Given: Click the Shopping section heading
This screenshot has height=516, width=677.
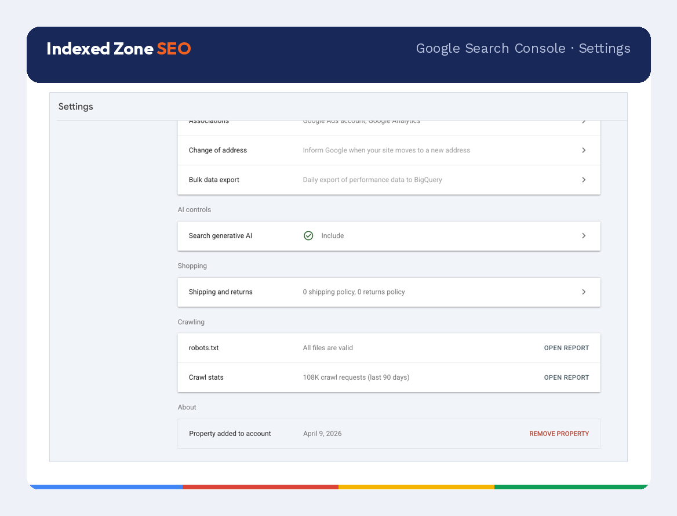Looking at the screenshot, I should pos(192,266).
